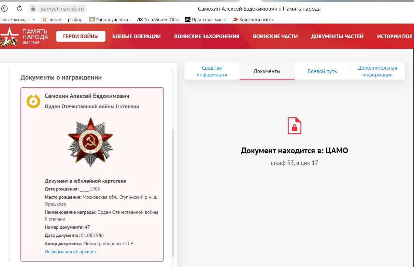Click the gold award badge icon
This screenshot has height=267, width=414.
tap(33, 101)
